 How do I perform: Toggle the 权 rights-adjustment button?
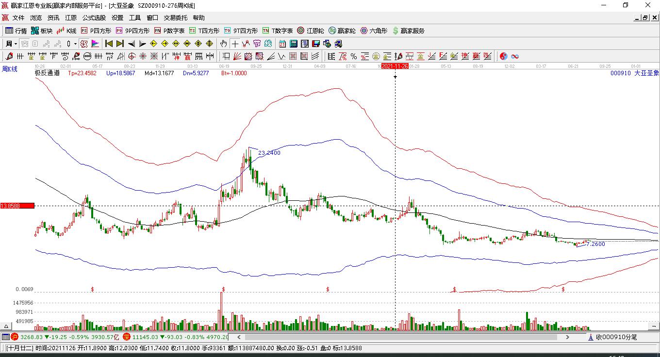(84, 44)
